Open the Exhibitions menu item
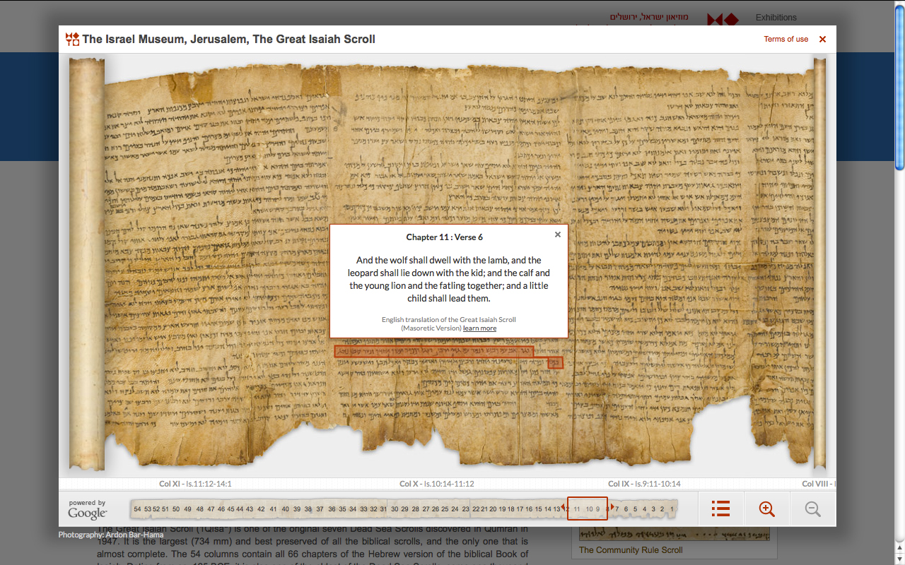905x565 pixels. [776, 18]
